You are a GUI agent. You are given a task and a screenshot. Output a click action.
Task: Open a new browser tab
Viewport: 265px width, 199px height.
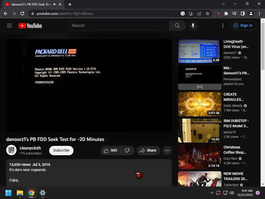[x=70, y=4]
